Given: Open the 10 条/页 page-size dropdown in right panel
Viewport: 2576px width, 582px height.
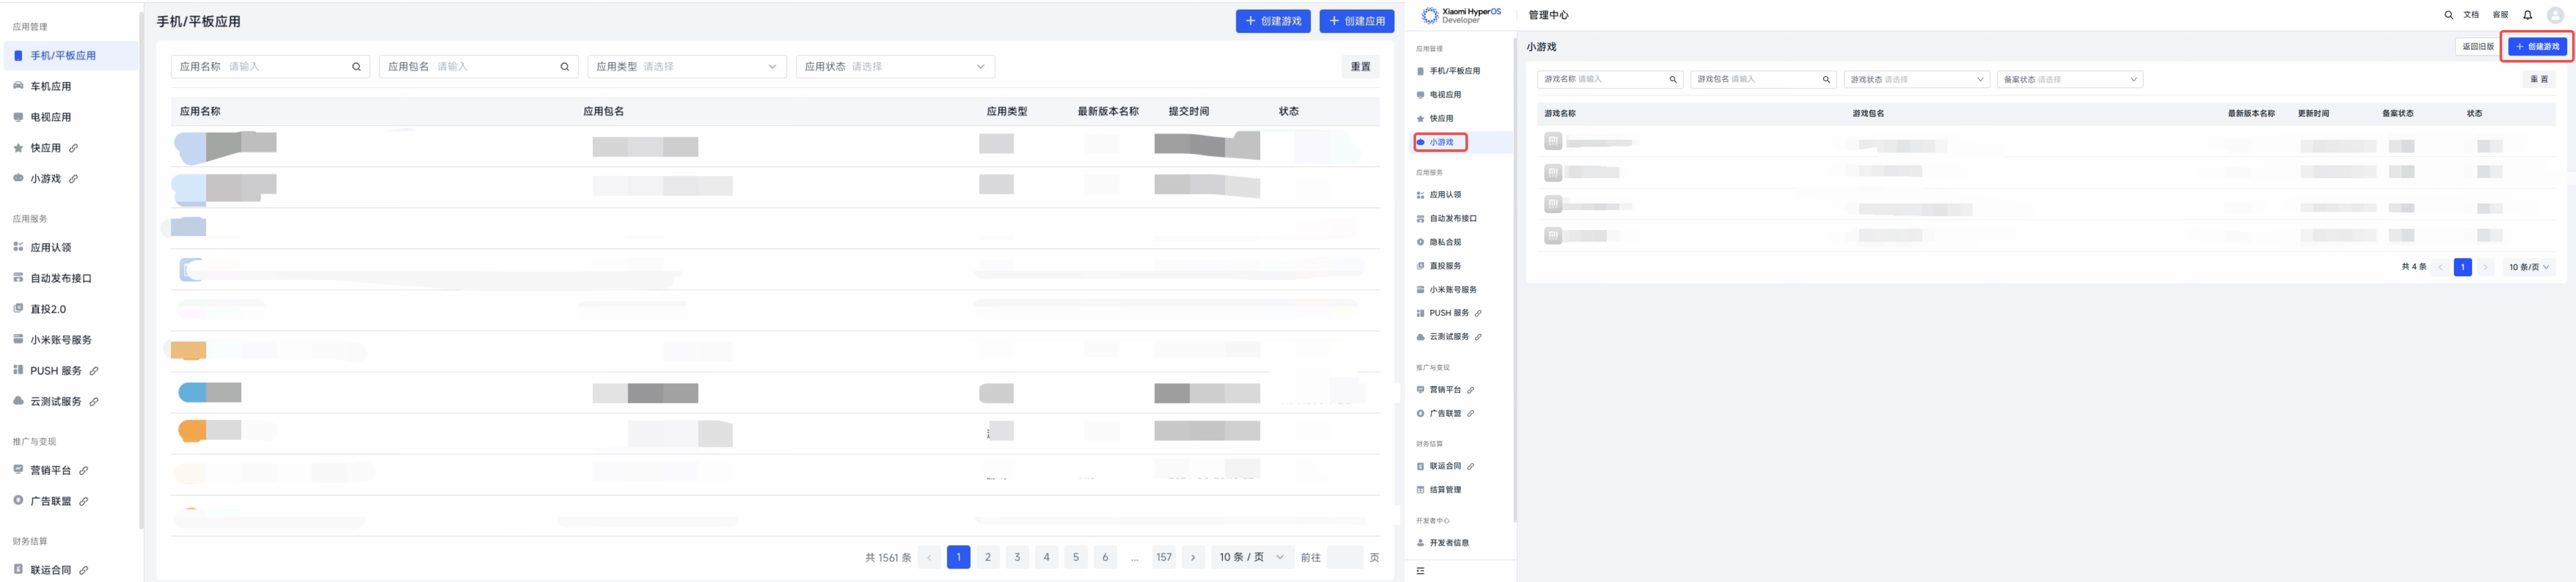Looking at the screenshot, I should point(2529,267).
